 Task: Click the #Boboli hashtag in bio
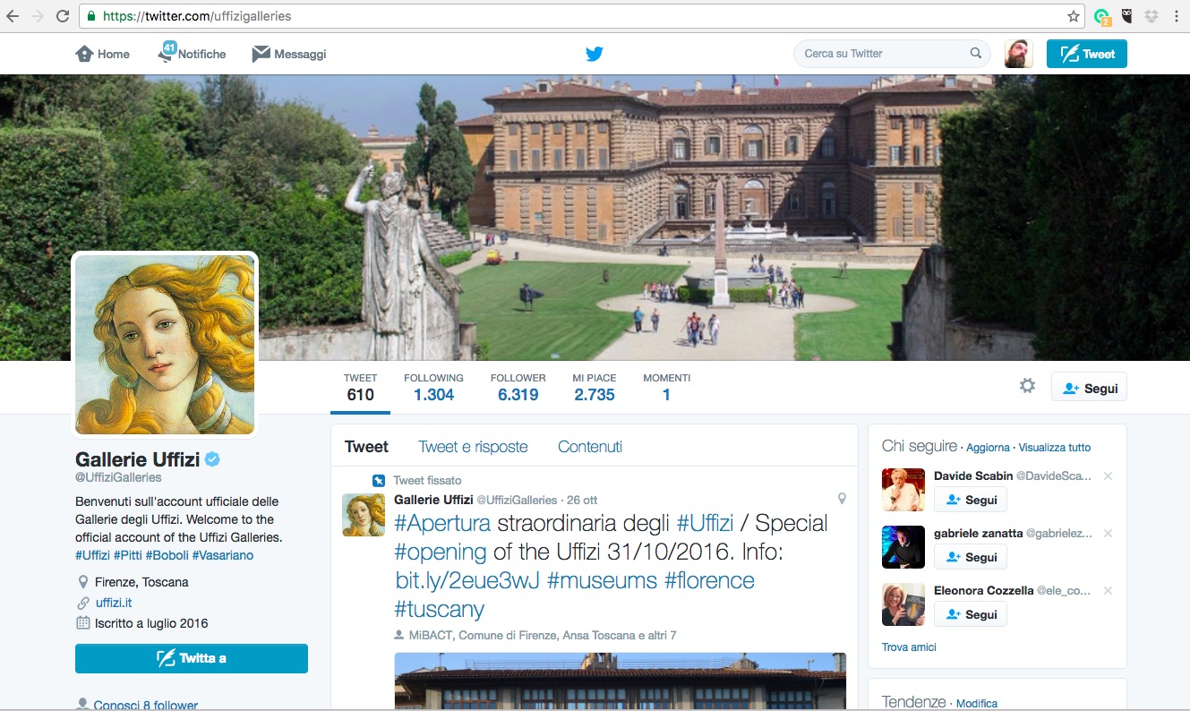coord(167,555)
